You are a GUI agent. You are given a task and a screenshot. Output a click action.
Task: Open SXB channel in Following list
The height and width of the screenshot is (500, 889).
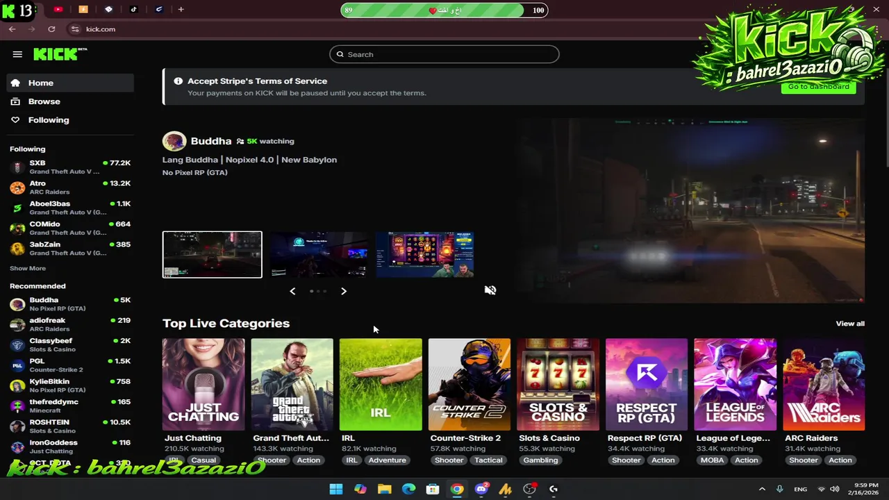70,167
